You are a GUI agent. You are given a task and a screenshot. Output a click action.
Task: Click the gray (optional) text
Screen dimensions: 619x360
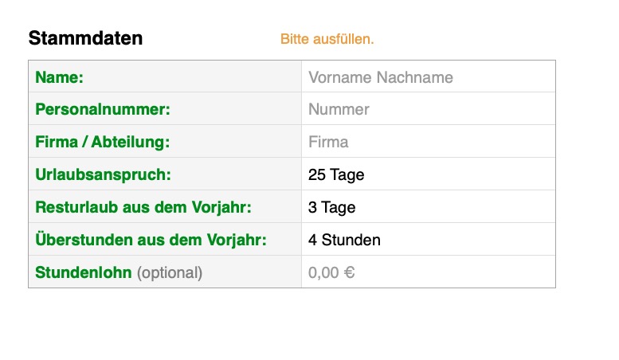point(170,272)
